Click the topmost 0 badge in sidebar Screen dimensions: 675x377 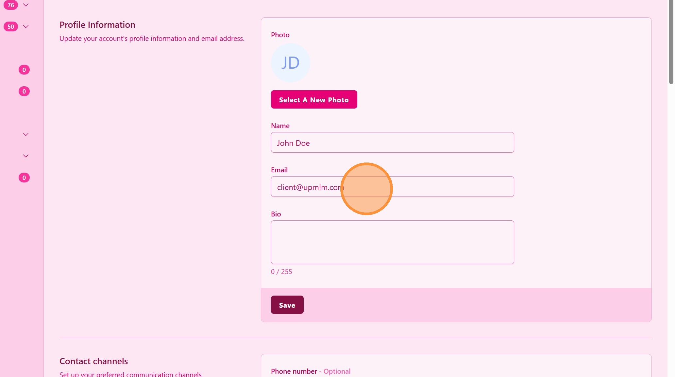pos(24,70)
